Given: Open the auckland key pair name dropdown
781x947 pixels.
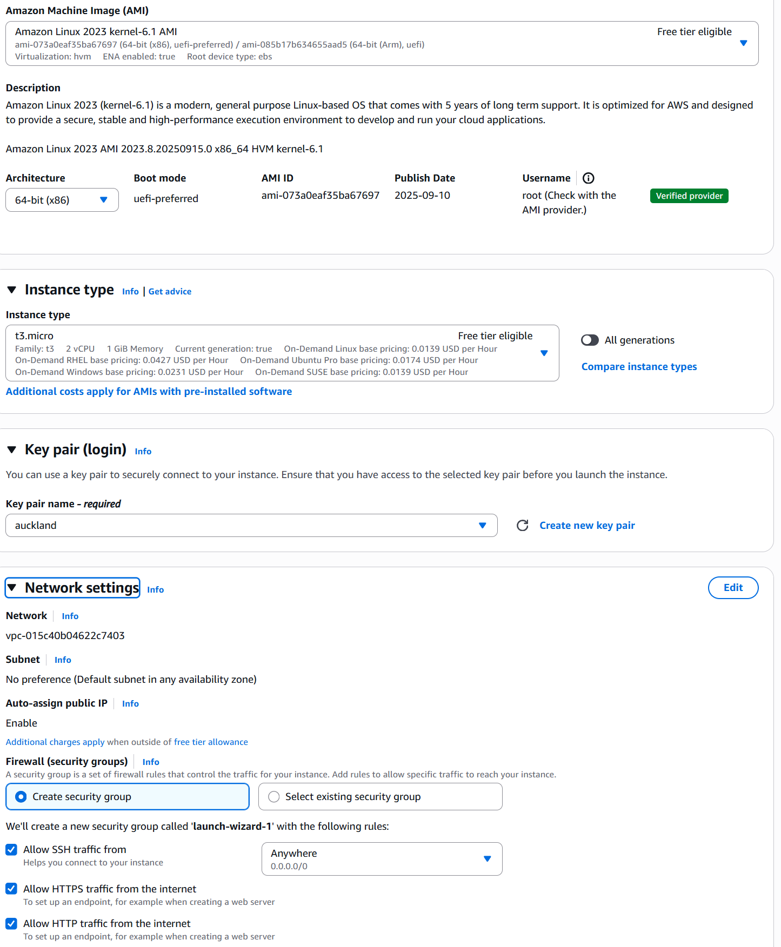Looking at the screenshot, I should point(251,526).
